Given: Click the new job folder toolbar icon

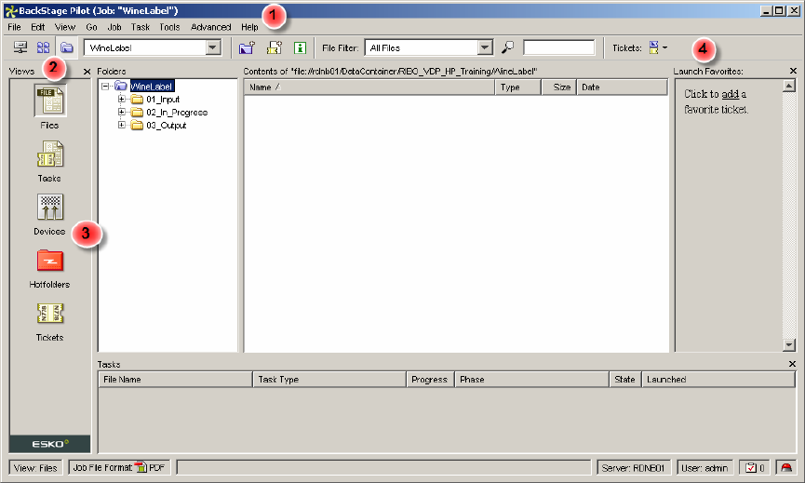Looking at the screenshot, I should click(247, 47).
